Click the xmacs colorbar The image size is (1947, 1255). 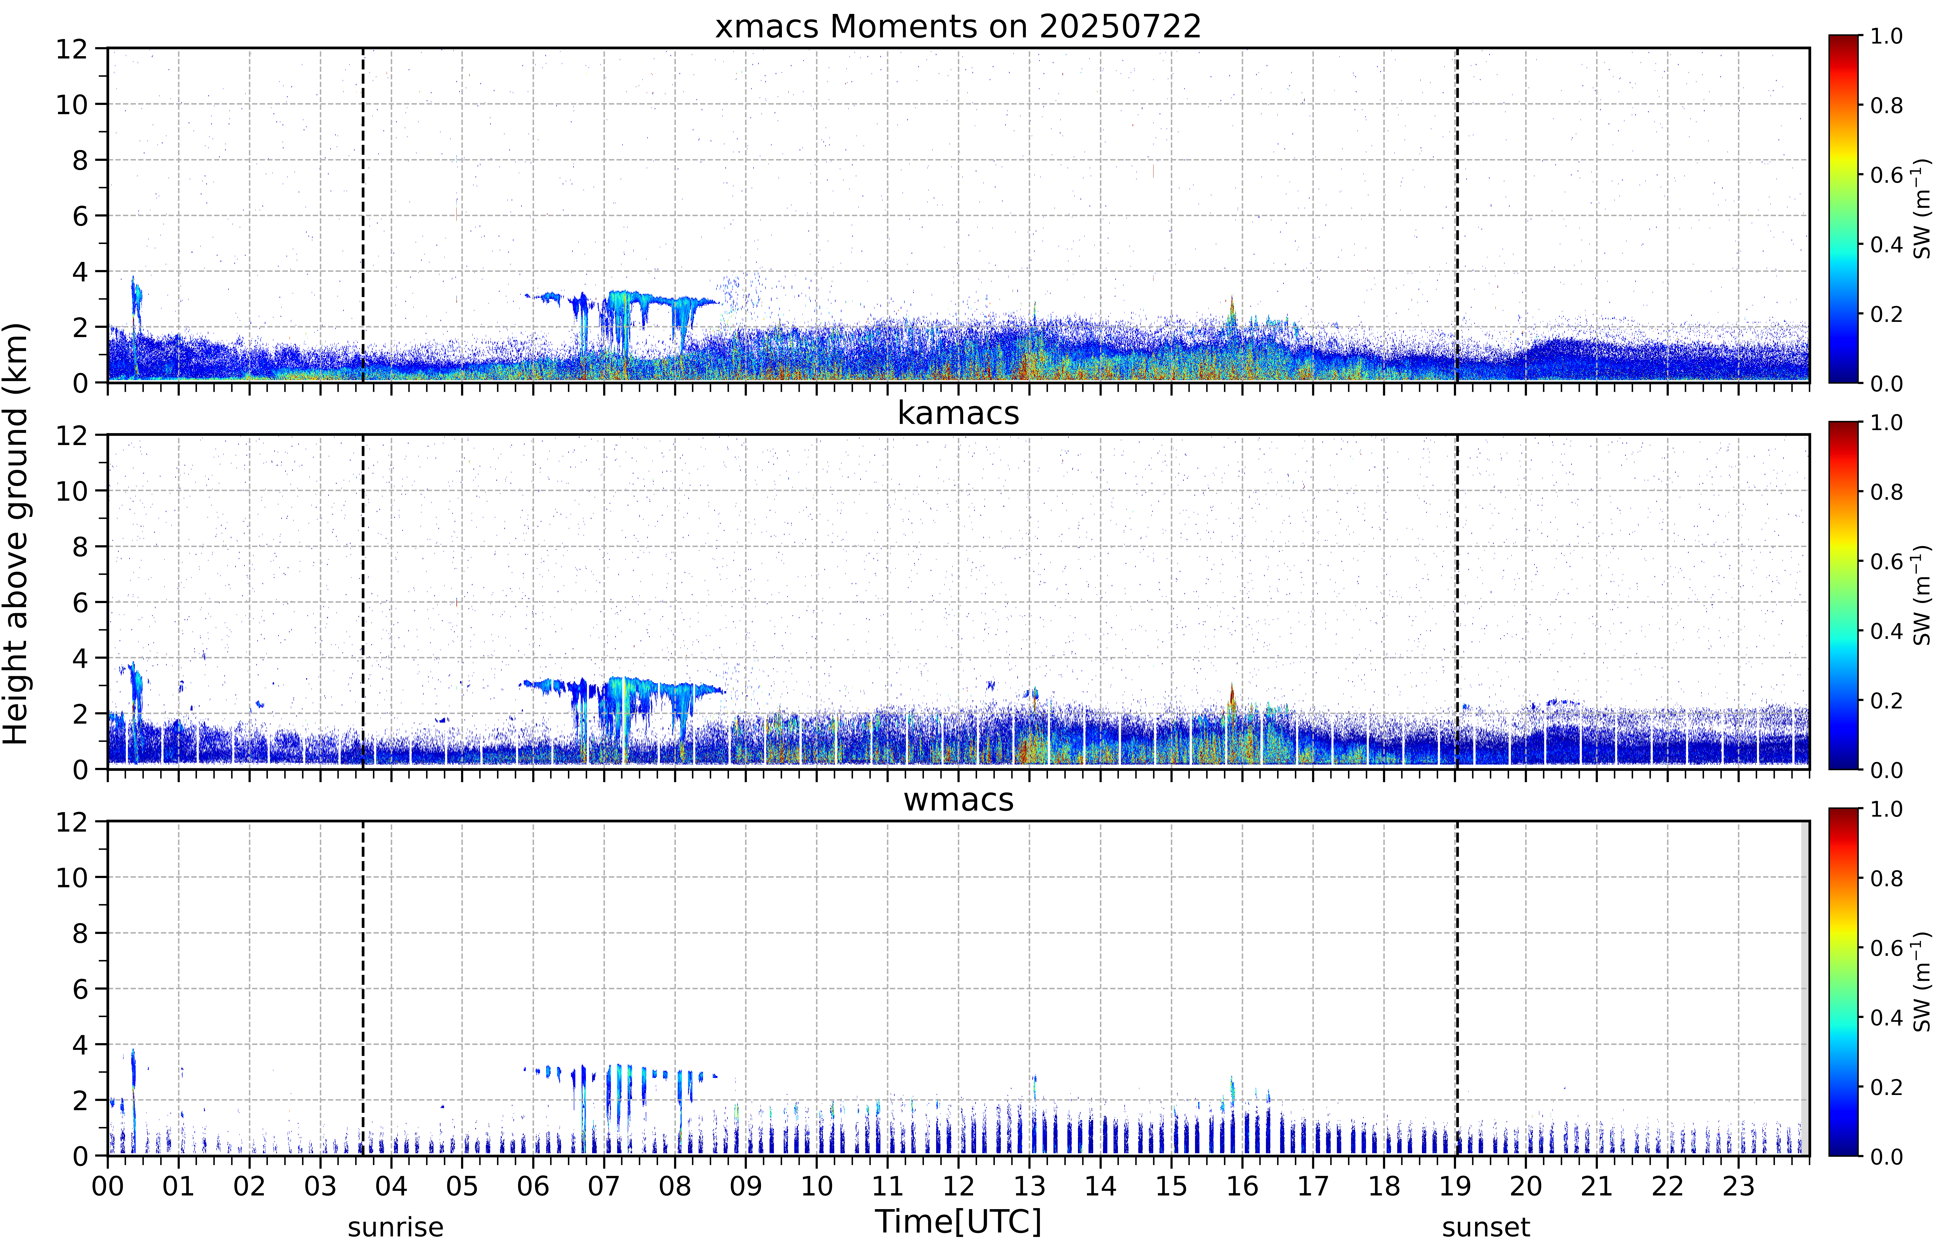[x=1843, y=209]
